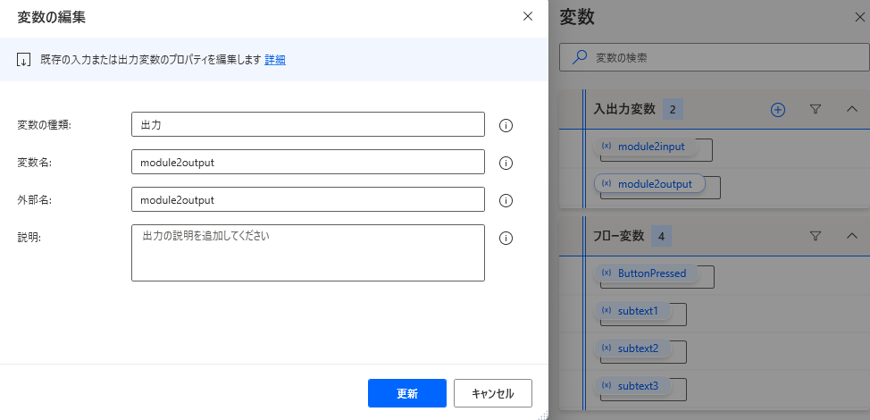Click info icon next to 変数の種類 field
Image resolution: width=870 pixels, height=420 pixels.
point(506,125)
